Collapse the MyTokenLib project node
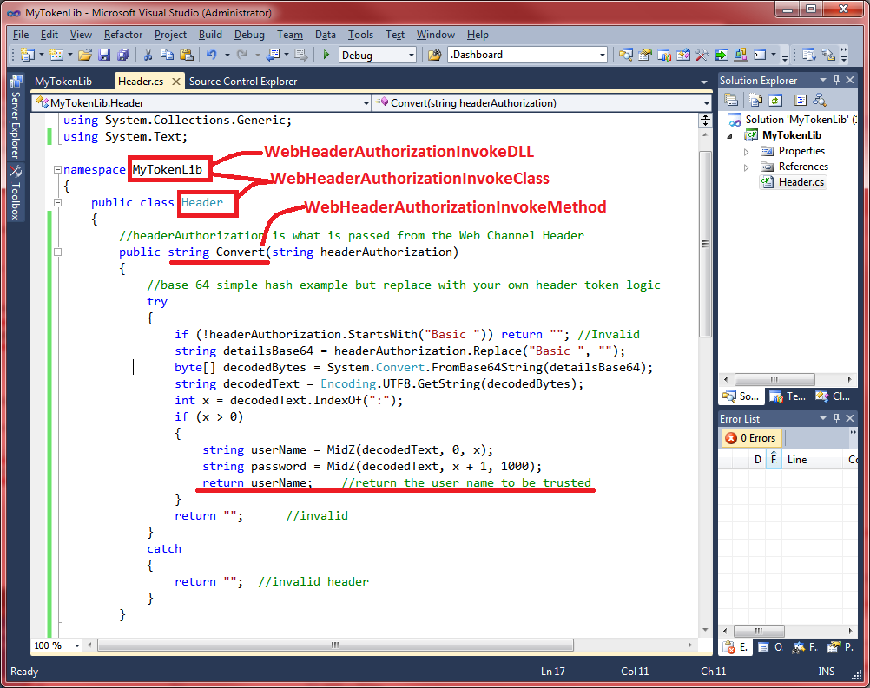 730,136
